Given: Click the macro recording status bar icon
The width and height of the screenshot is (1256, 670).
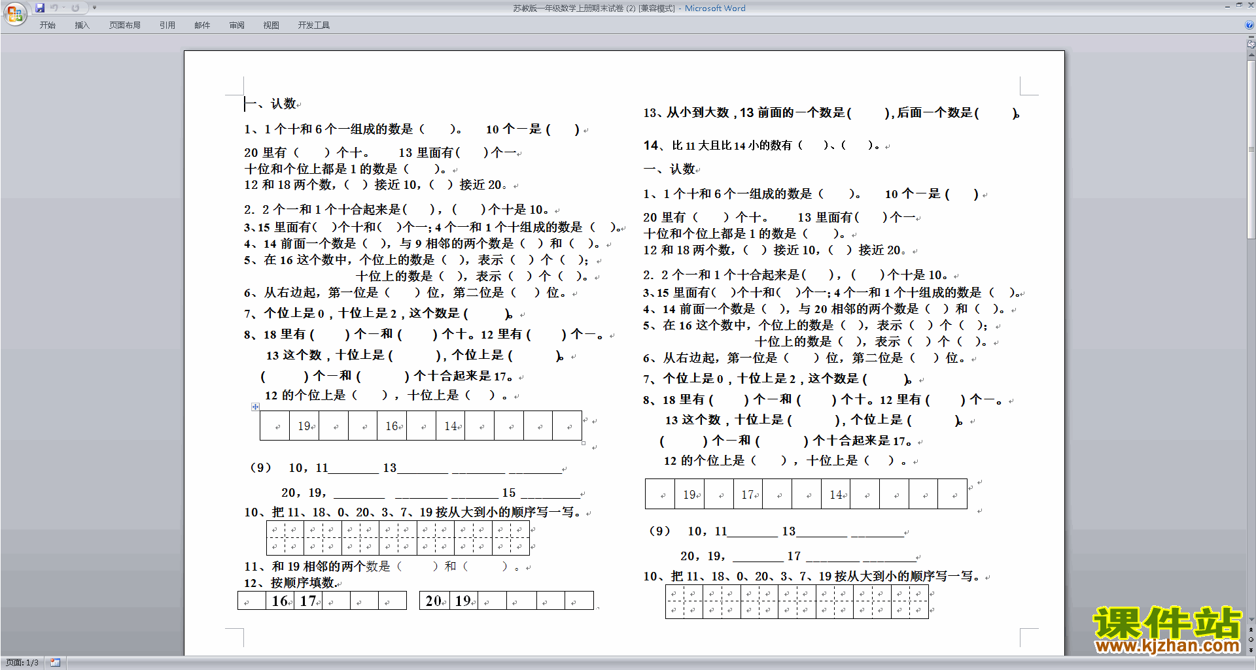Looking at the screenshot, I should point(55,663).
